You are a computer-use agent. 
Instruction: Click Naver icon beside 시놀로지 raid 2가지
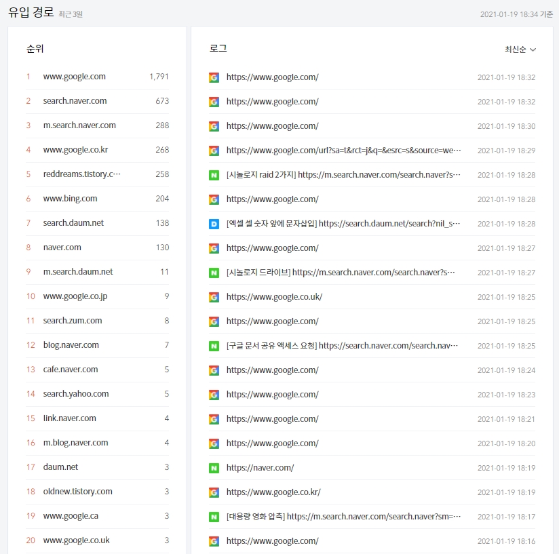214,175
